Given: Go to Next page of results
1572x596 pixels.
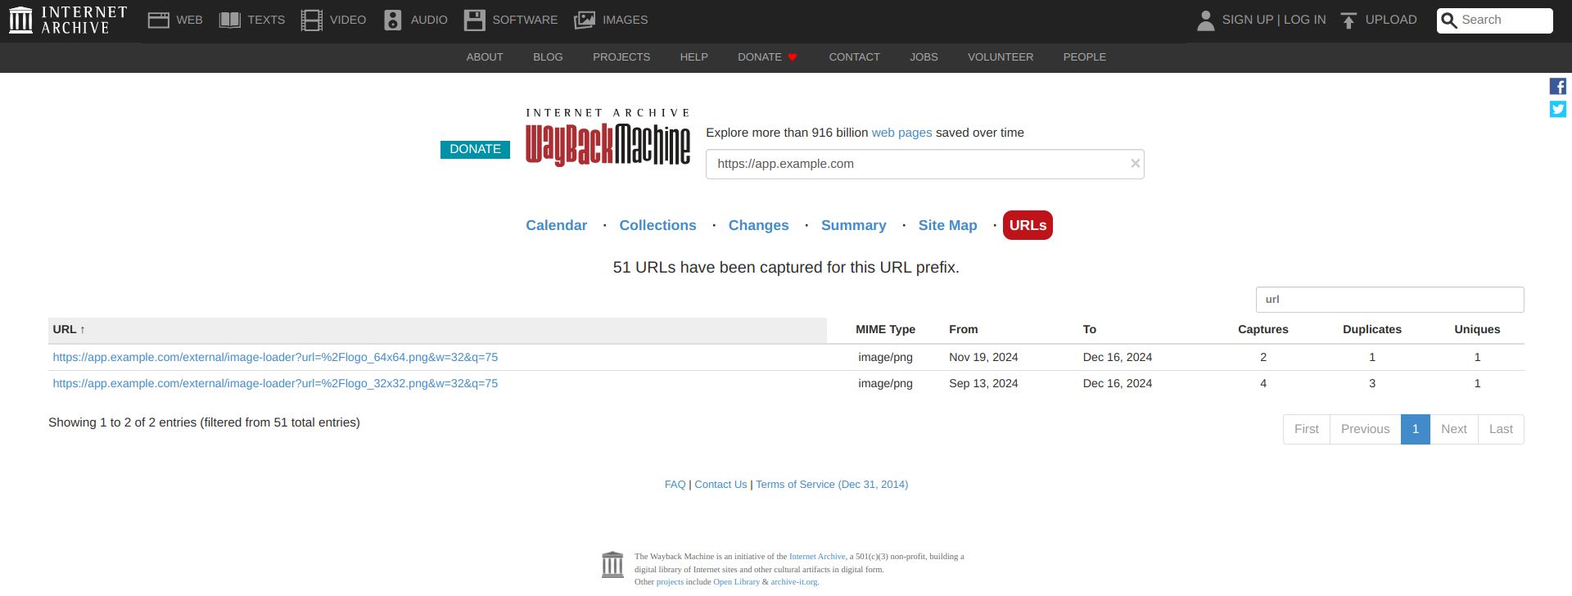Looking at the screenshot, I should [1453, 429].
